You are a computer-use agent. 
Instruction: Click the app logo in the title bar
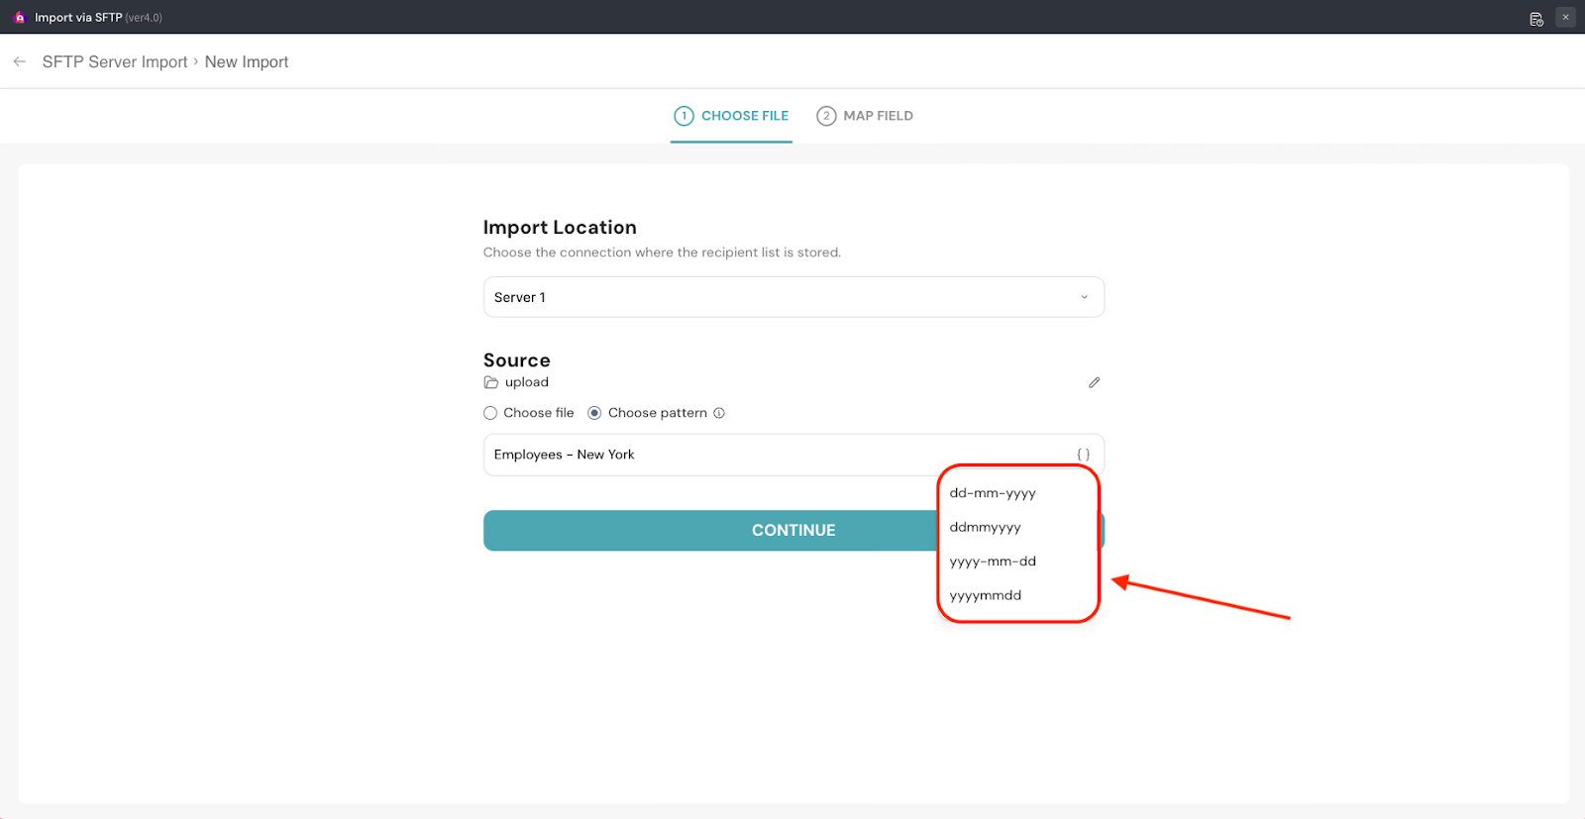pos(19,17)
